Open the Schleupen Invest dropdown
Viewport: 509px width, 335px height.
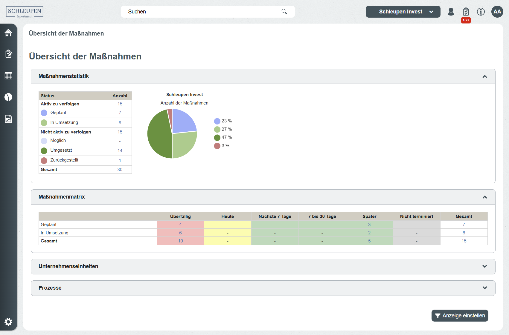[x=403, y=12]
